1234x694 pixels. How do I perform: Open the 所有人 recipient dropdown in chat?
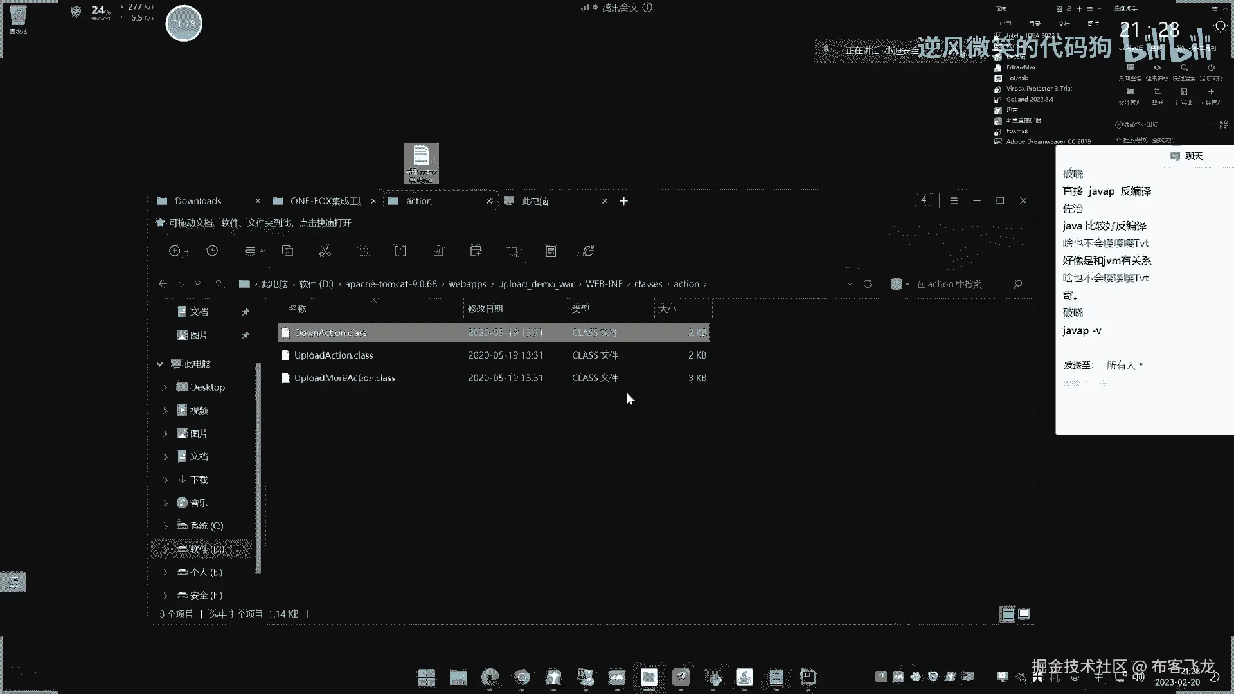pyautogui.click(x=1125, y=365)
